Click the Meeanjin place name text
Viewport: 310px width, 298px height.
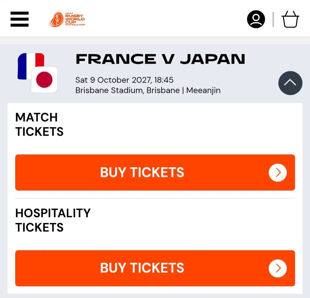pos(203,91)
